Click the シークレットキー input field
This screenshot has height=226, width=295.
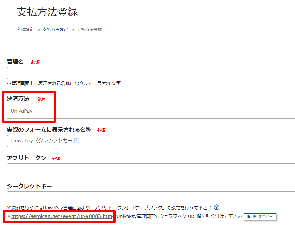click(151, 197)
